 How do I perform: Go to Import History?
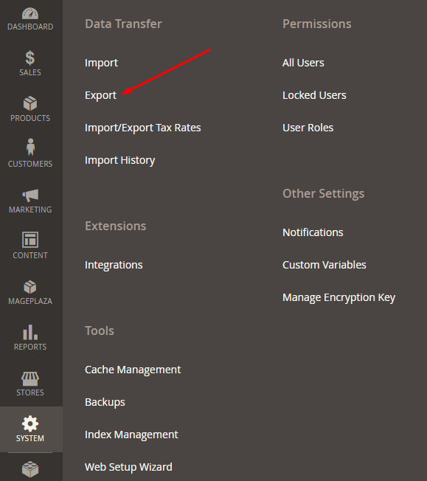tap(120, 160)
